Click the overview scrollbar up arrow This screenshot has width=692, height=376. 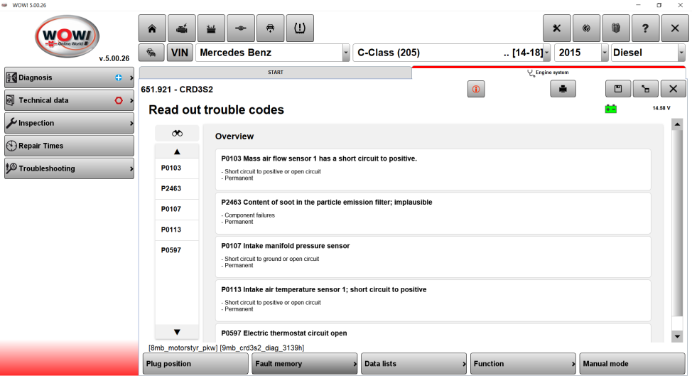(677, 125)
